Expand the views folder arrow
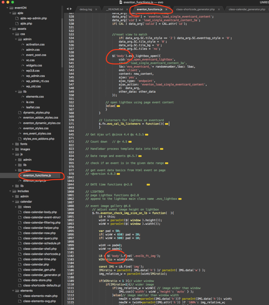 point(16,207)
